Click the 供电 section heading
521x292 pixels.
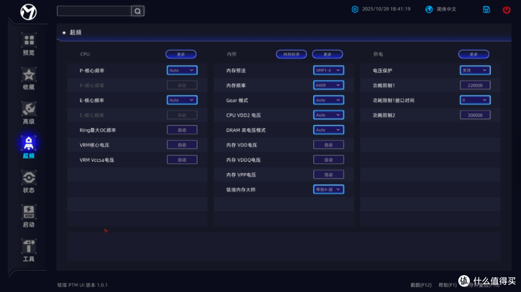pyautogui.click(x=378, y=54)
